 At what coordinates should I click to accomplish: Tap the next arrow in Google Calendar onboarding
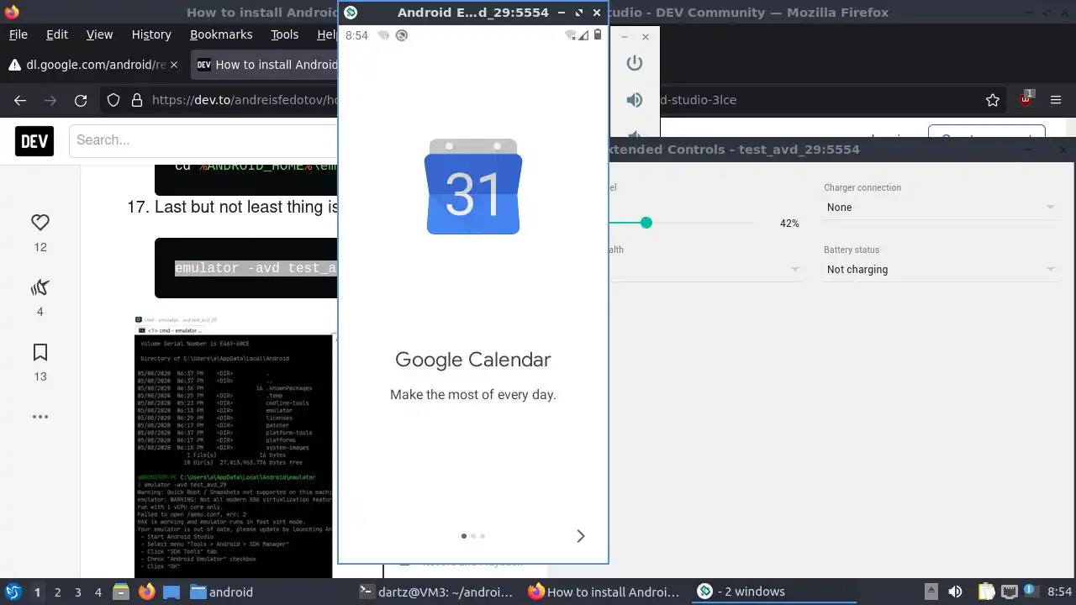[580, 536]
